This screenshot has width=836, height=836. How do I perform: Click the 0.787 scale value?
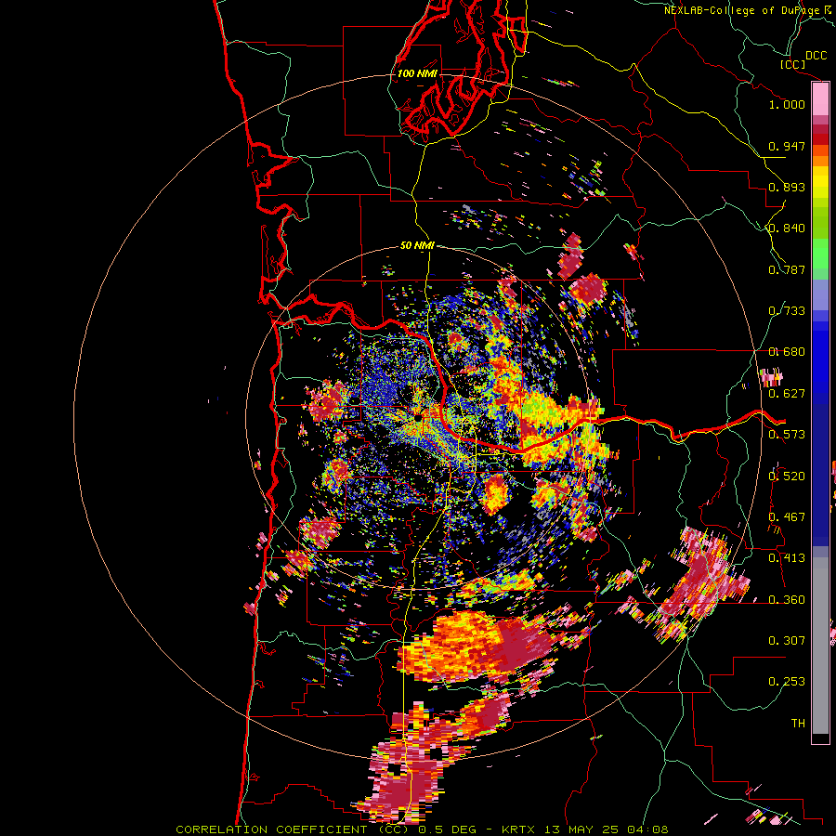(787, 269)
